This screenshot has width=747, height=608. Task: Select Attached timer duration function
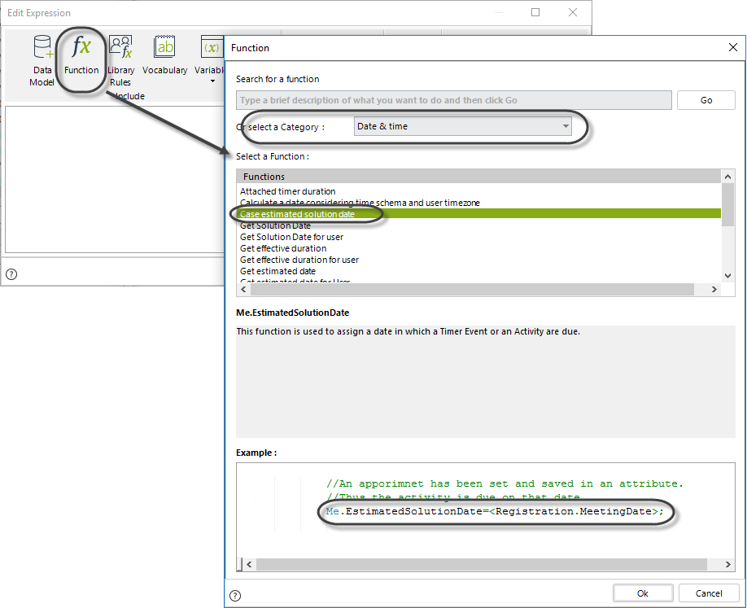click(x=287, y=191)
